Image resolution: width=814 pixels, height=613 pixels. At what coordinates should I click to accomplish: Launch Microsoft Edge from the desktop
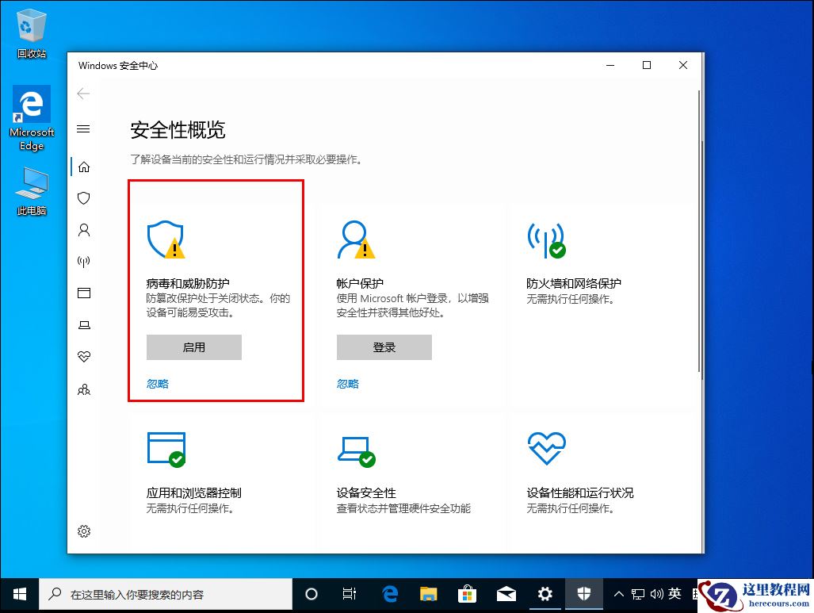pos(30,107)
